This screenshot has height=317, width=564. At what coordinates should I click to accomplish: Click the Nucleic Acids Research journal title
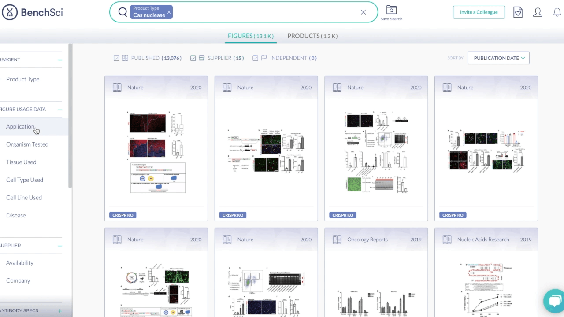coord(483,240)
